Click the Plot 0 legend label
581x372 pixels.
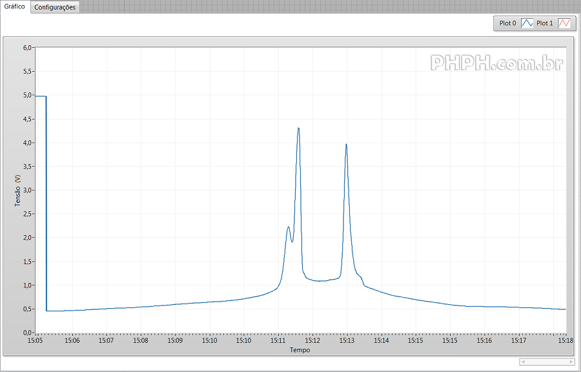pyautogui.click(x=507, y=23)
